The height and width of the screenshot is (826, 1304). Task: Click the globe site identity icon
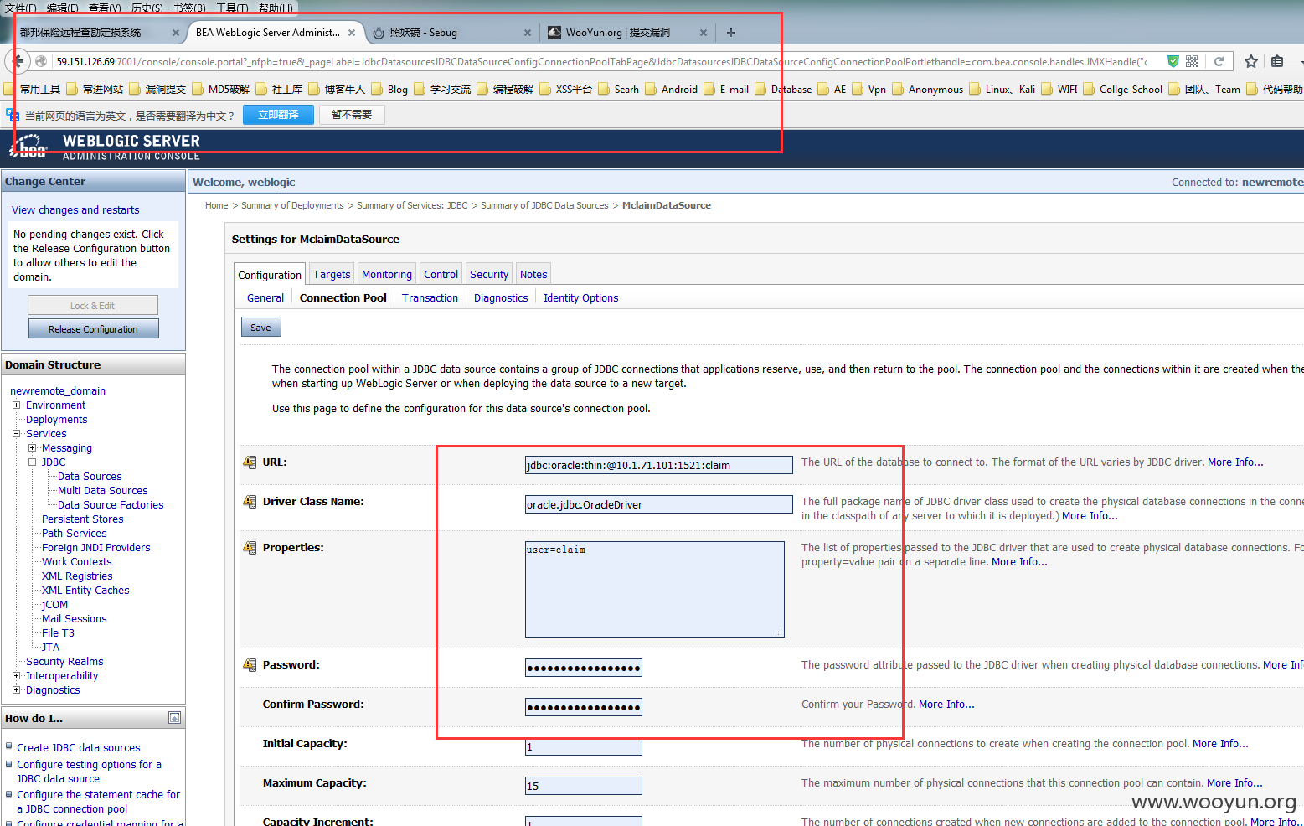[41, 61]
